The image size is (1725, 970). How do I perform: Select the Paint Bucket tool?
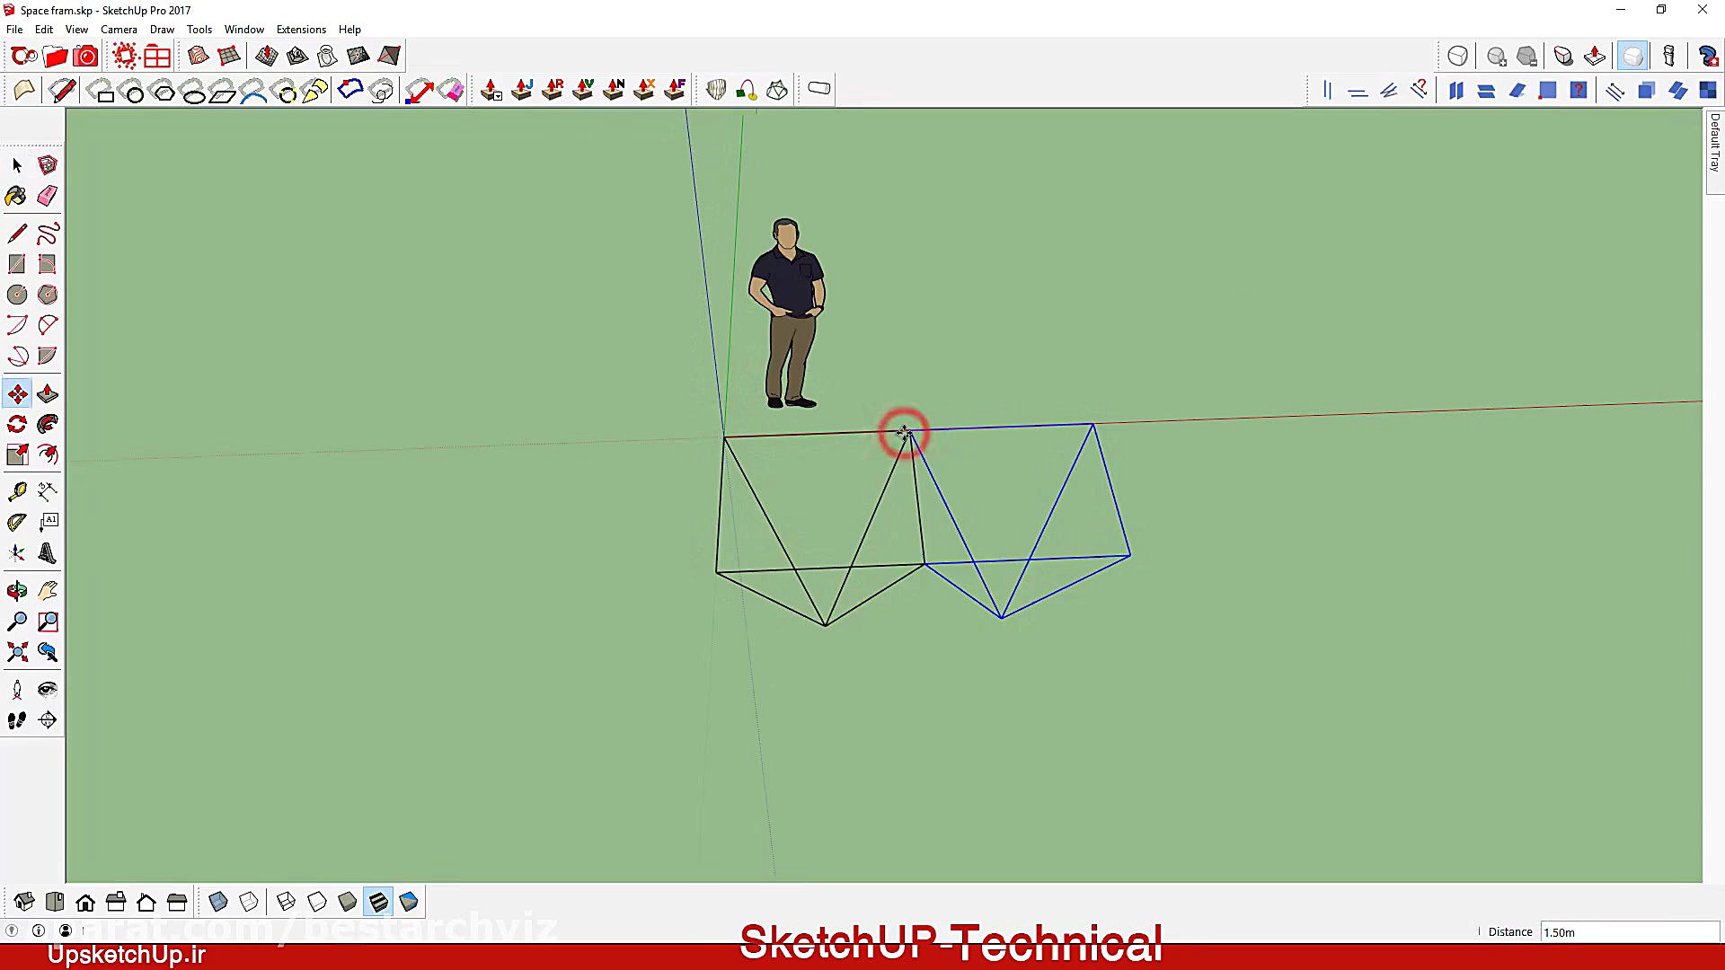pyautogui.click(x=16, y=196)
